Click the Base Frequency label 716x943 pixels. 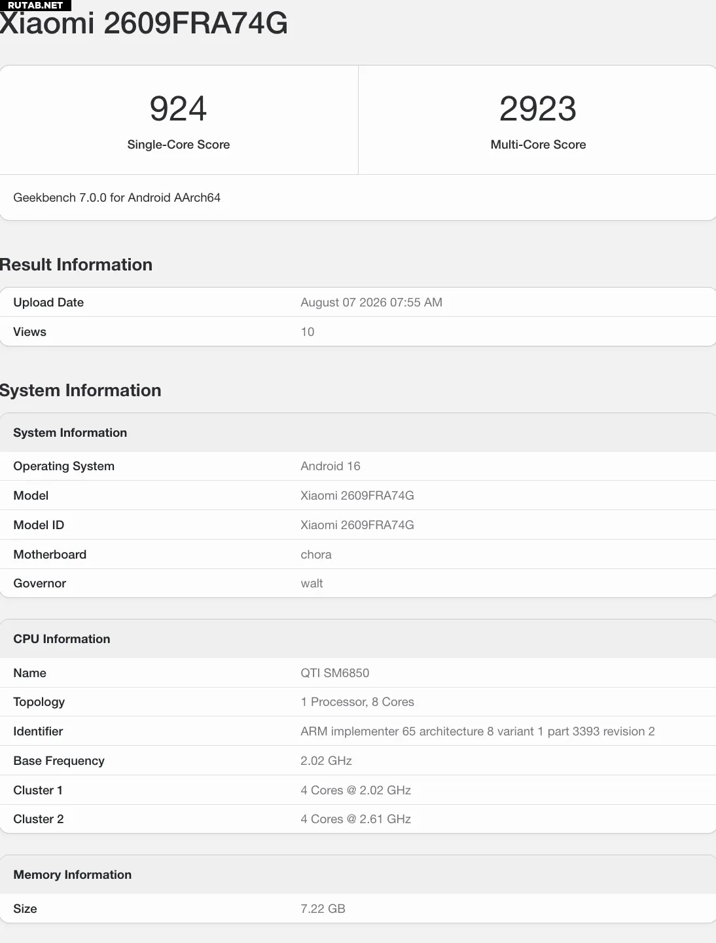click(59, 761)
